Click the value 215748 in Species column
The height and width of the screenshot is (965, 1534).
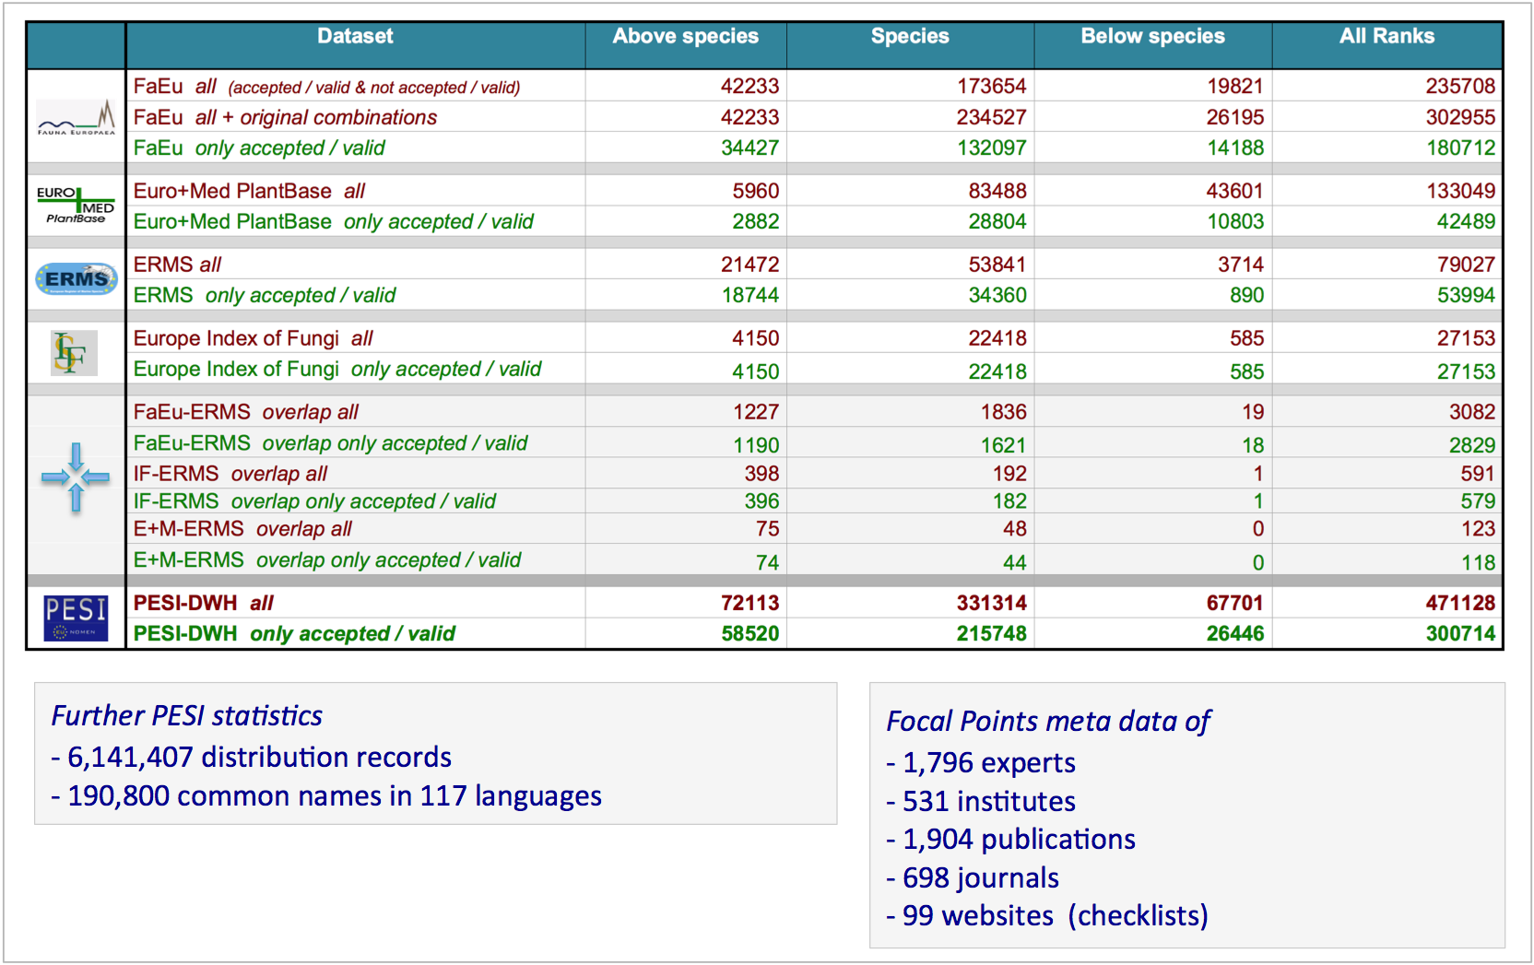(992, 633)
